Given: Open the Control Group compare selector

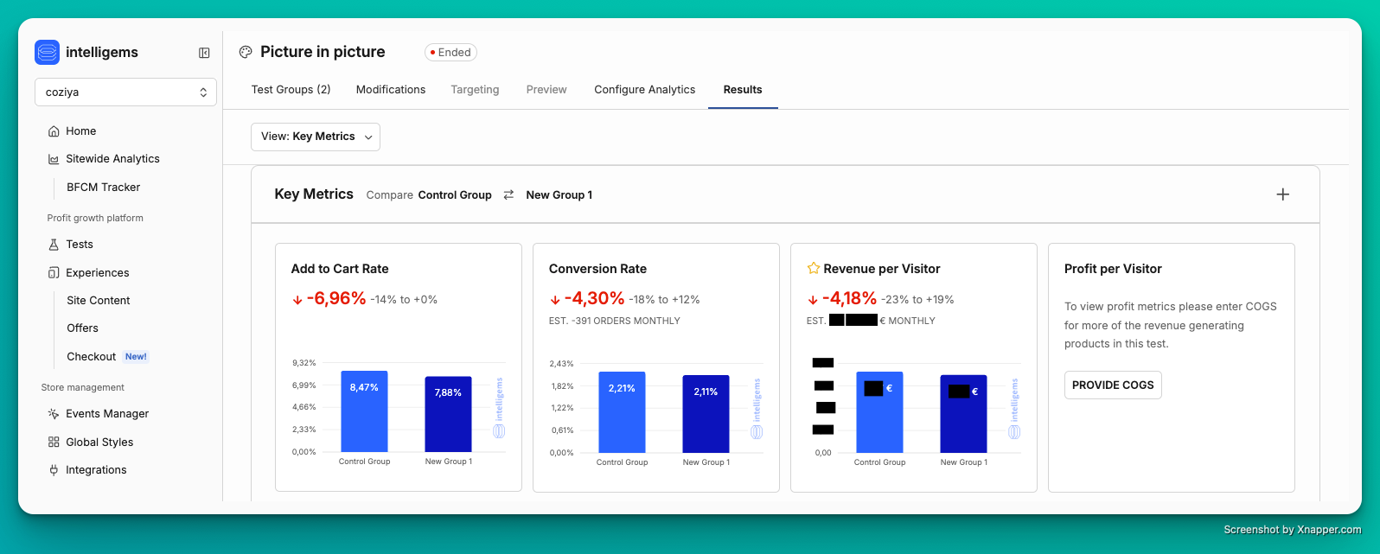Looking at the screenshot, I should pos(454,195).
